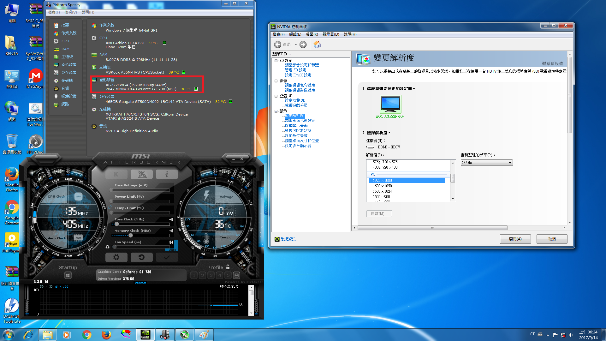Collapse the 立體 3D tree node
Screen dimensions: 606x341
[x=276, y=96]
